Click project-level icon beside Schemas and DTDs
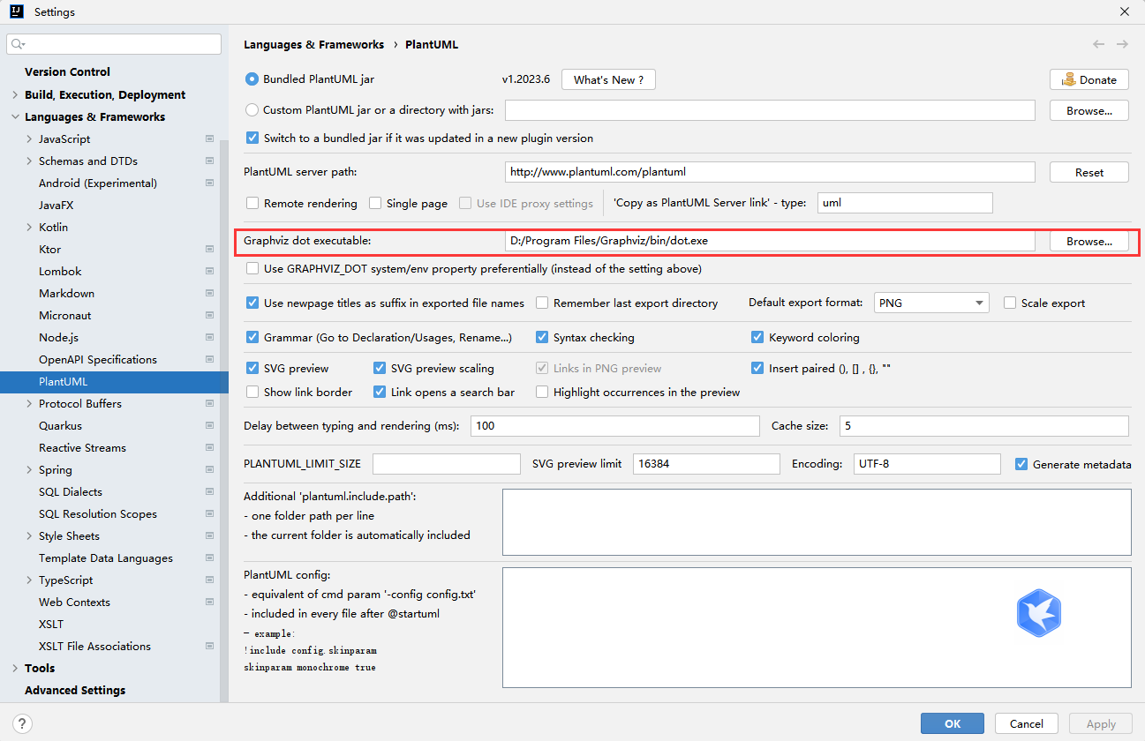The height and width of the screenshot is (741, 1145). [x=209, y=161]
